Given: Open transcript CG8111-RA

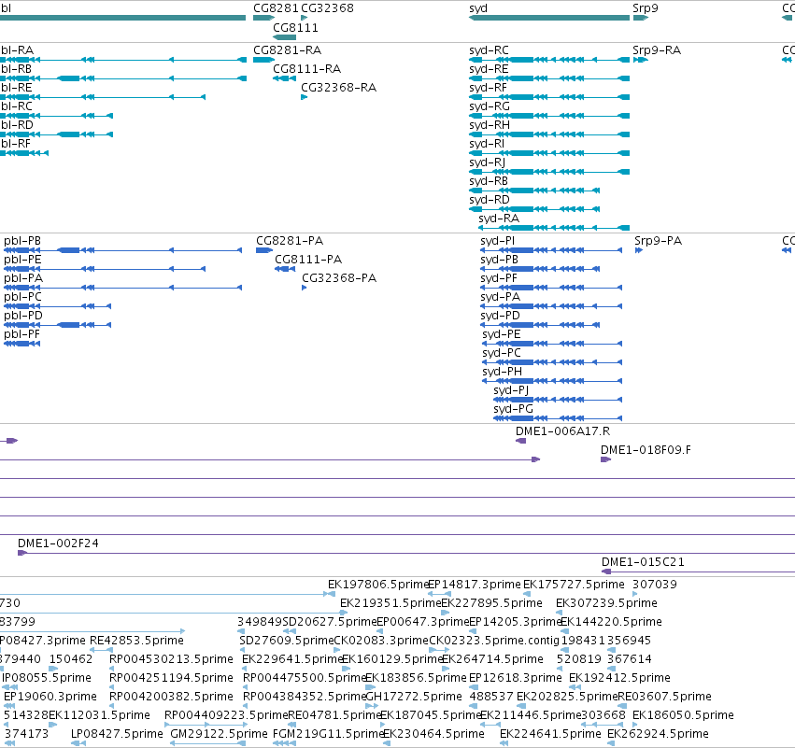Looking at the screenshot, I should pos(306,69).
